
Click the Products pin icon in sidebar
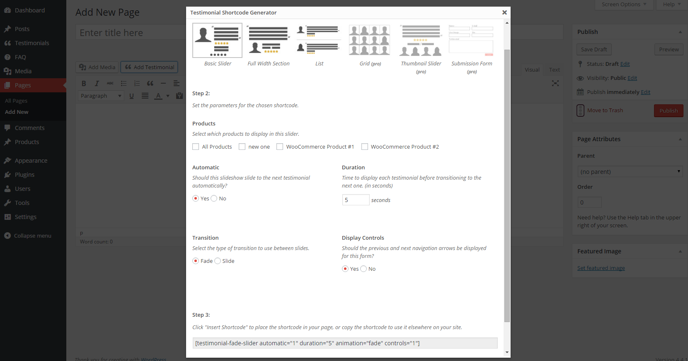[x=7, y=142]
